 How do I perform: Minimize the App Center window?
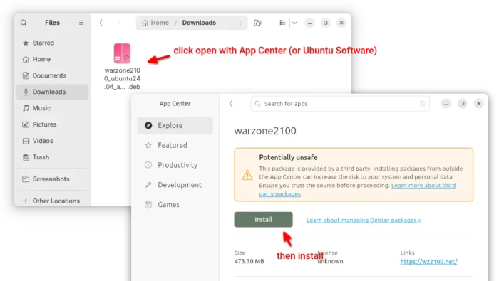pos(446,104)
